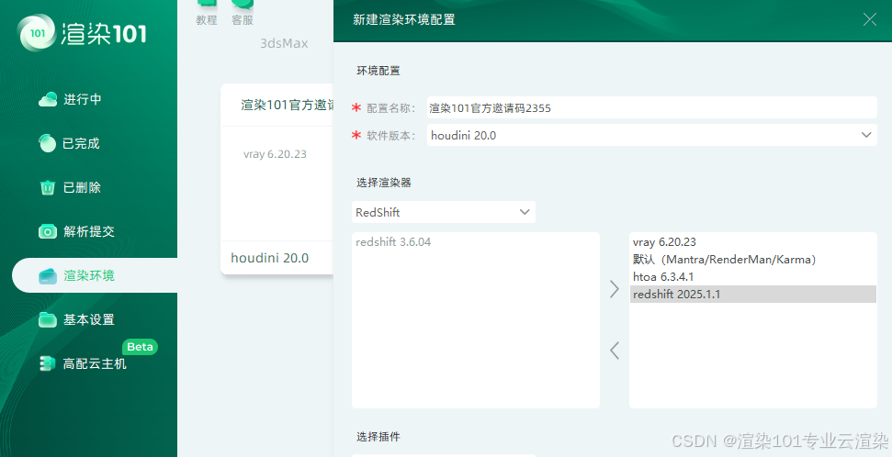Viewport: 892px width, 457px height.
Task: Move the renderer left with the arrow
Action: (615, 351)
